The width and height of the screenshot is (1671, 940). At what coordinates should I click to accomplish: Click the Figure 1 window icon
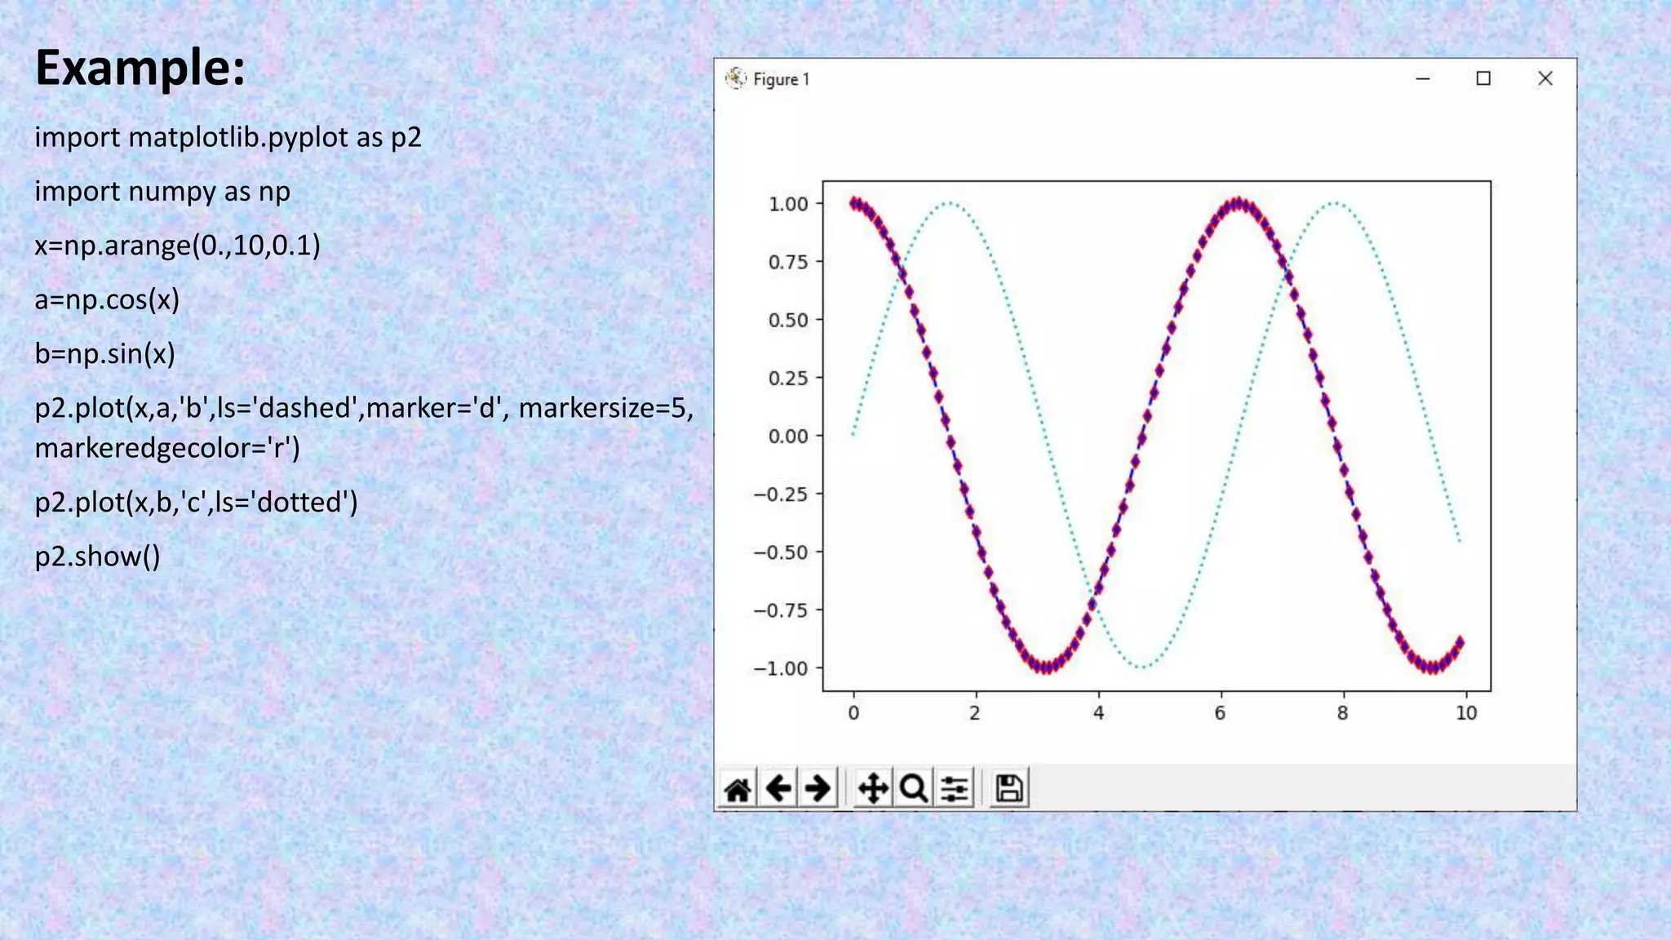tap(736, 78)
